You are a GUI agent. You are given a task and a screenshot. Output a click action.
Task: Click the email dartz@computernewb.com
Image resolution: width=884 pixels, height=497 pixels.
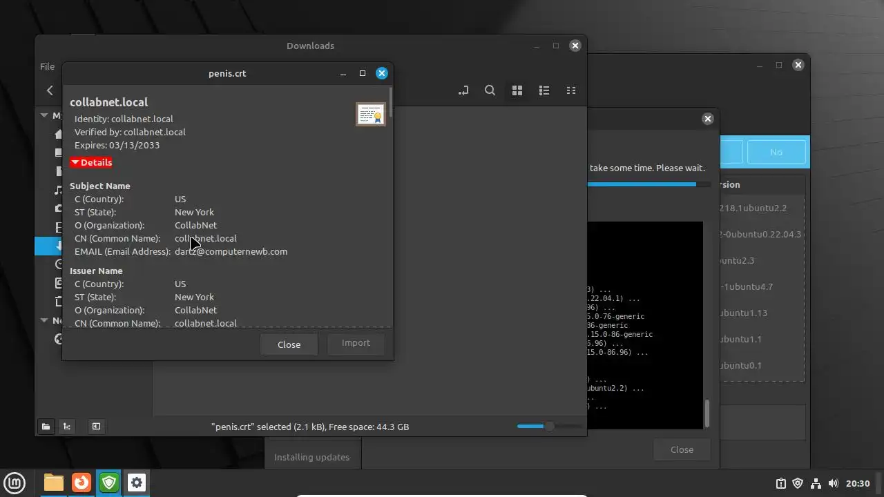231,251
